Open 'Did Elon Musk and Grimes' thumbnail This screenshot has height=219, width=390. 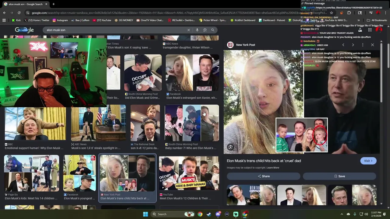click(x=143, y=72)
